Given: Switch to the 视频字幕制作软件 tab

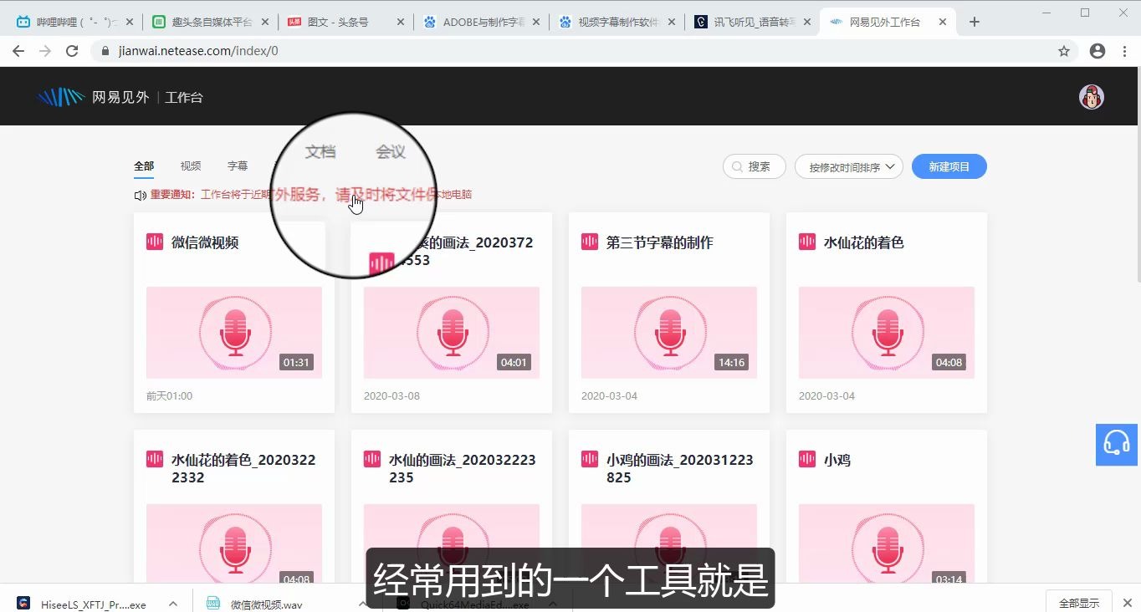Looking at the screenshot, I should 617,23.
